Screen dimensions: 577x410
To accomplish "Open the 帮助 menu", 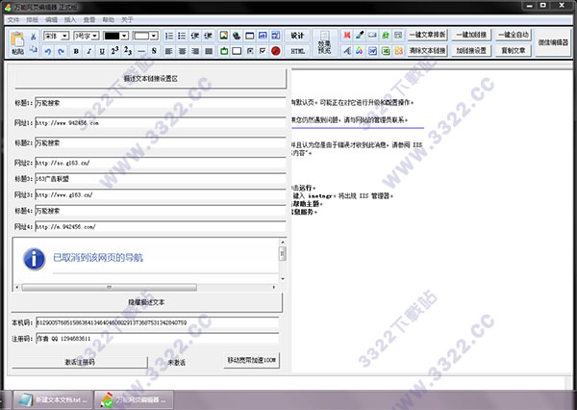I will click(x=108, y=20).
